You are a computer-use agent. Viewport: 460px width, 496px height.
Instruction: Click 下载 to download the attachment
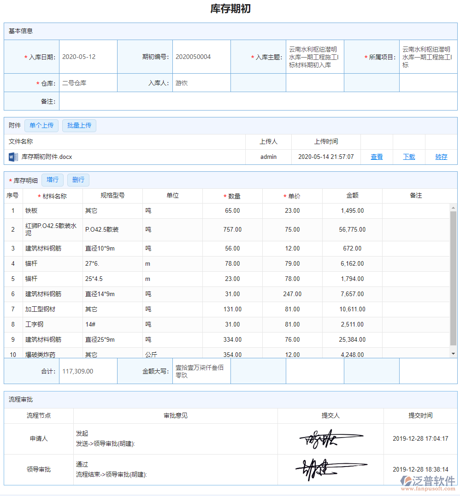pos(408,157)
